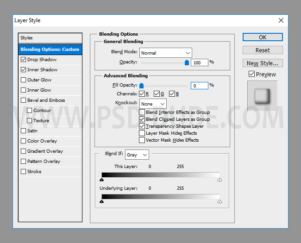The image size is (301, 243).
Task: Enable the Bevel and Emboss checkbox
Action: (x=24, y=100)
